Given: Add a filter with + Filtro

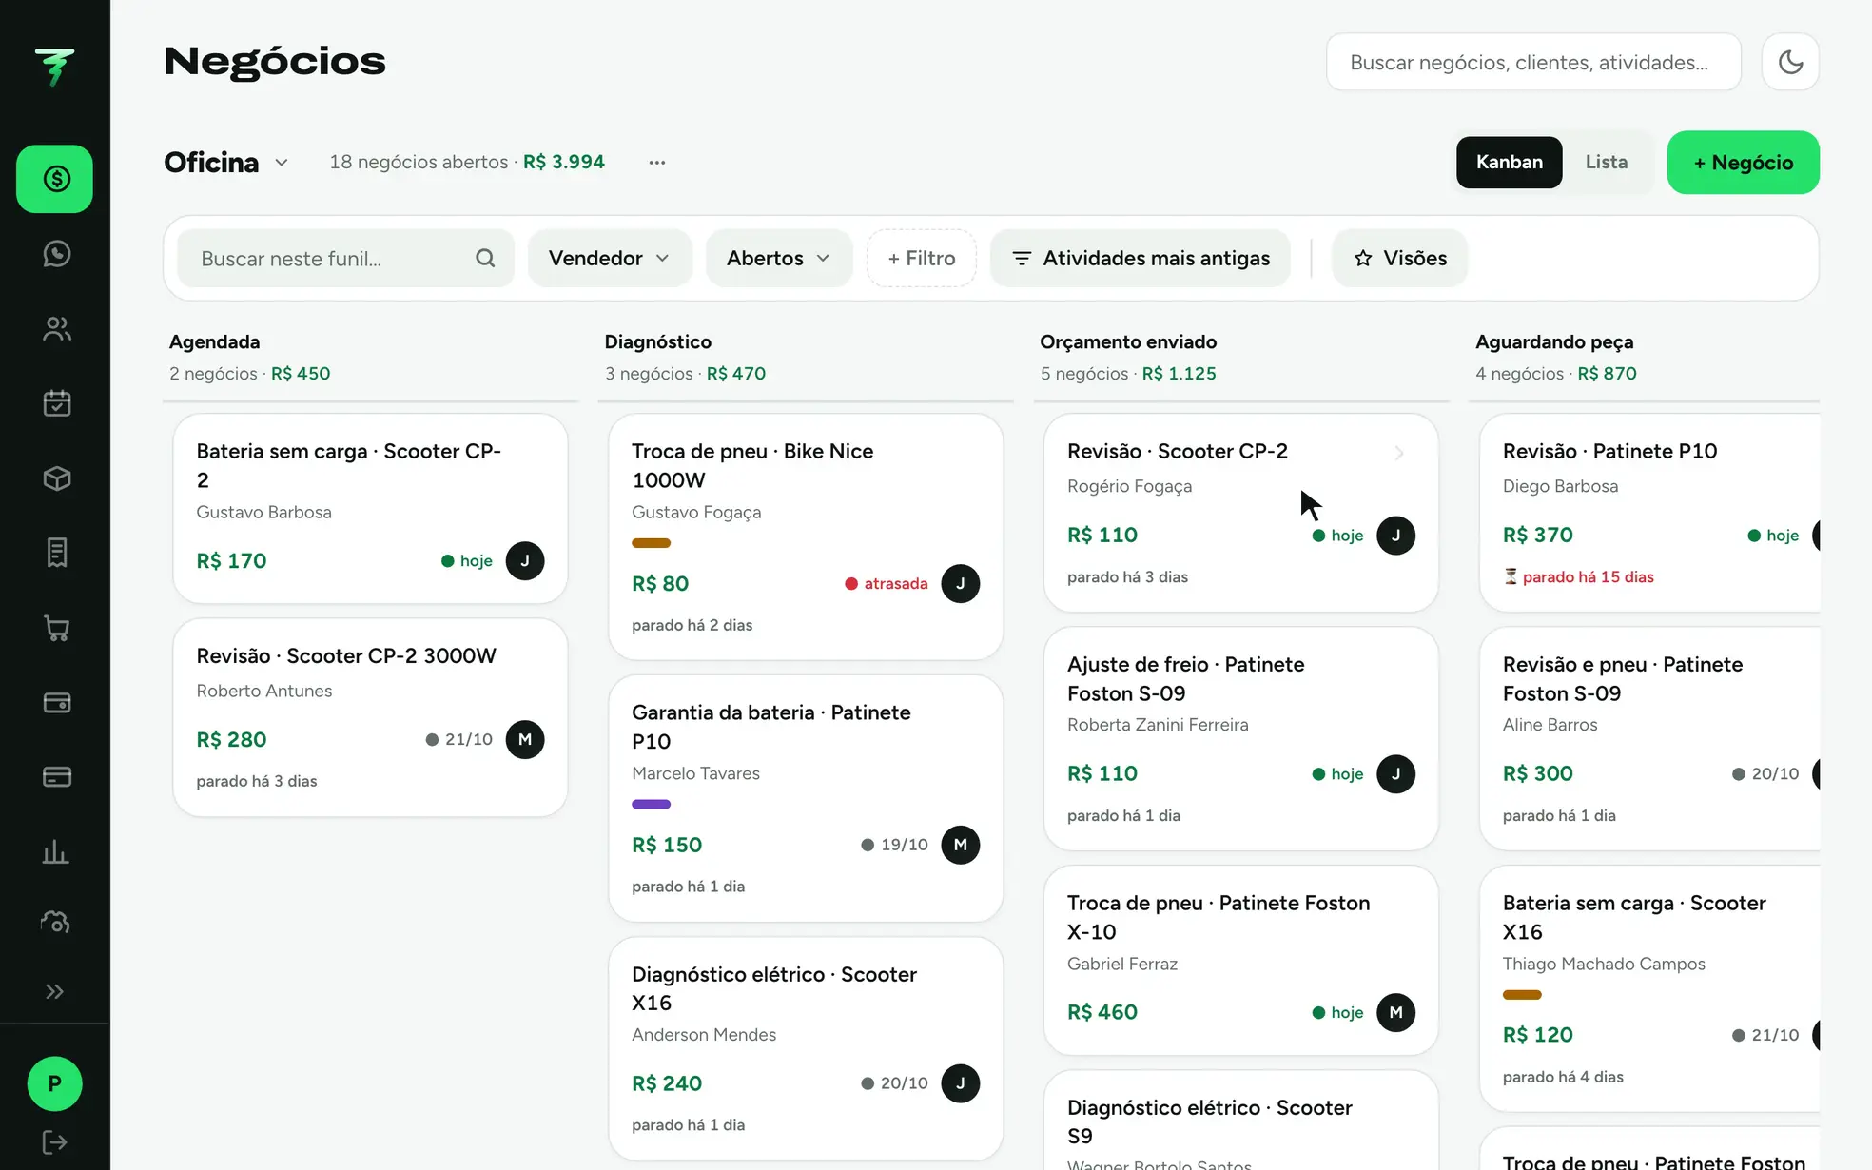Looking at the screenshot, I should 922,259.
